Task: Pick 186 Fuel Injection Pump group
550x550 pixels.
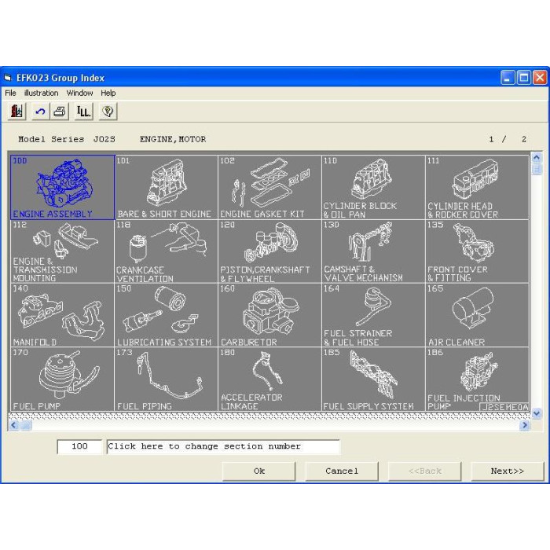Action: [x=477, y=379]
